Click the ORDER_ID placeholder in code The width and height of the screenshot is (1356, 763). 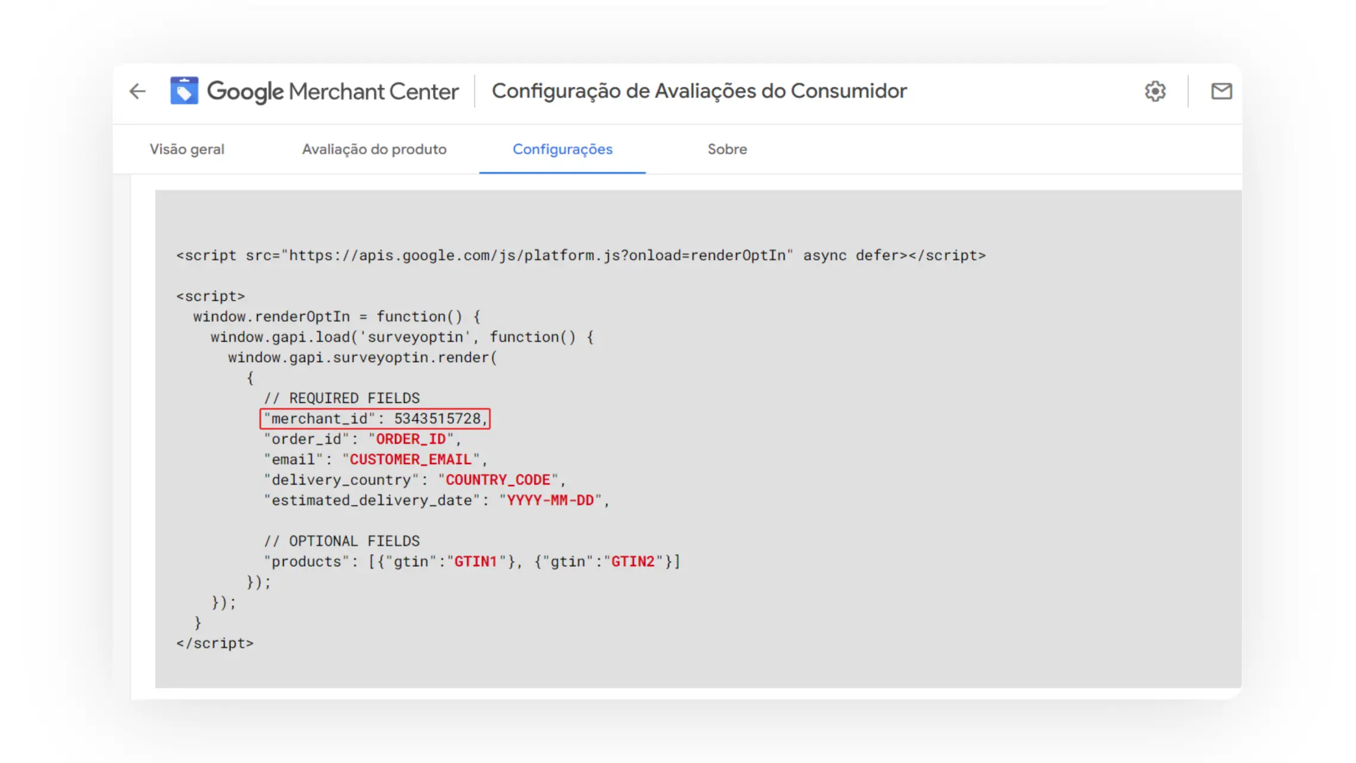coord(411,439)
